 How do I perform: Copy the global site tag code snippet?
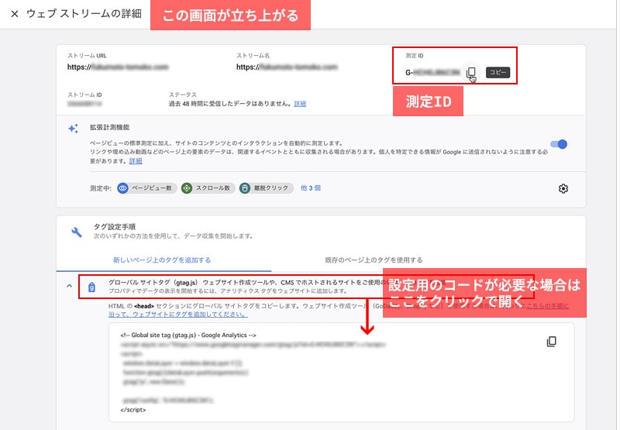(x=551, y=342)
